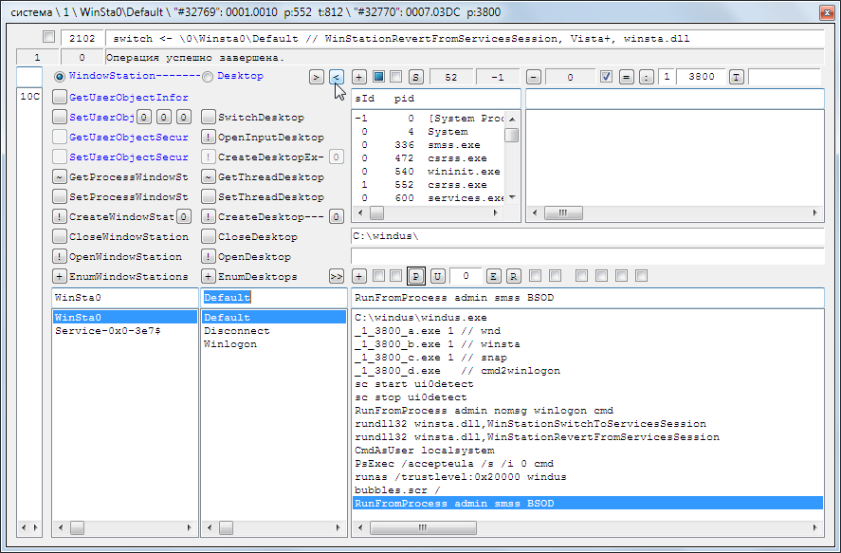841x553 pixels.
Task: Click the 'E' button above the command list
Action: 494,276
